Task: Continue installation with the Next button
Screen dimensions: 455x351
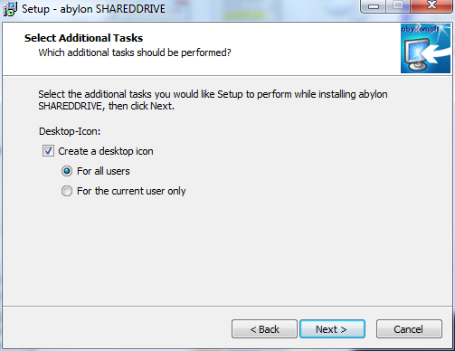Action: click(x=332, y=329)
